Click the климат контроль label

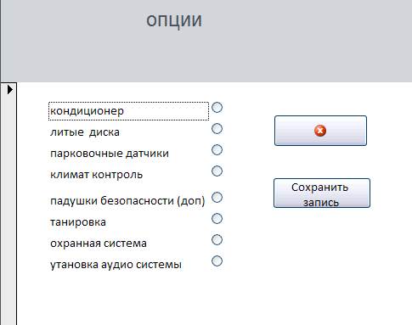pyautogui.click(x=96, y=175)
